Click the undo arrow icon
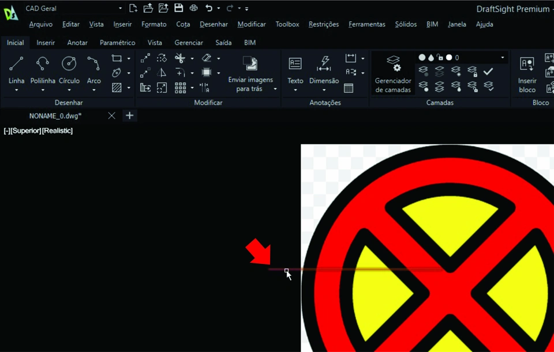This screenshot has height=352, width=554. (209, 8)
